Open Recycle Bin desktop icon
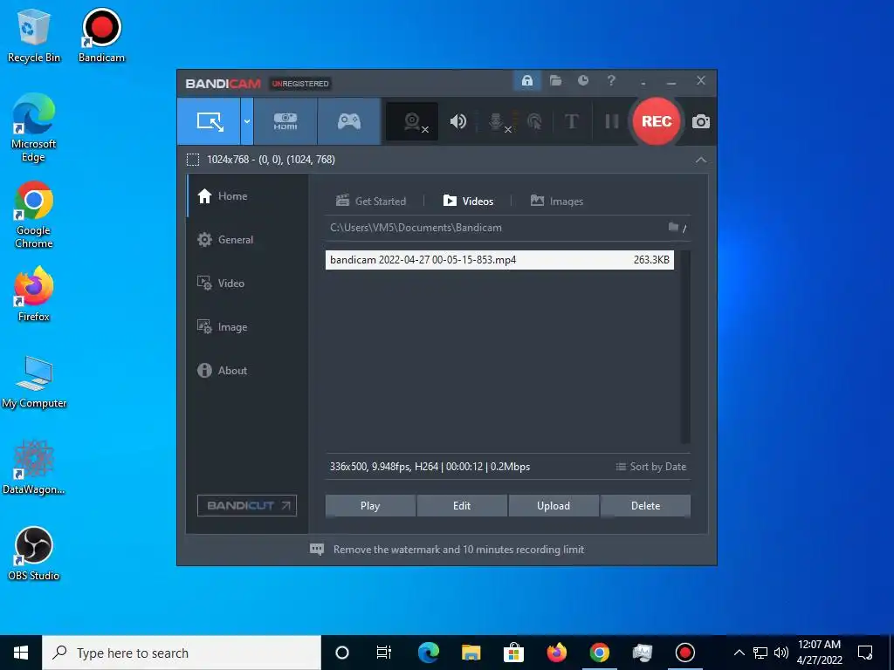Screen dimensions: 894x670 point(34,36)
